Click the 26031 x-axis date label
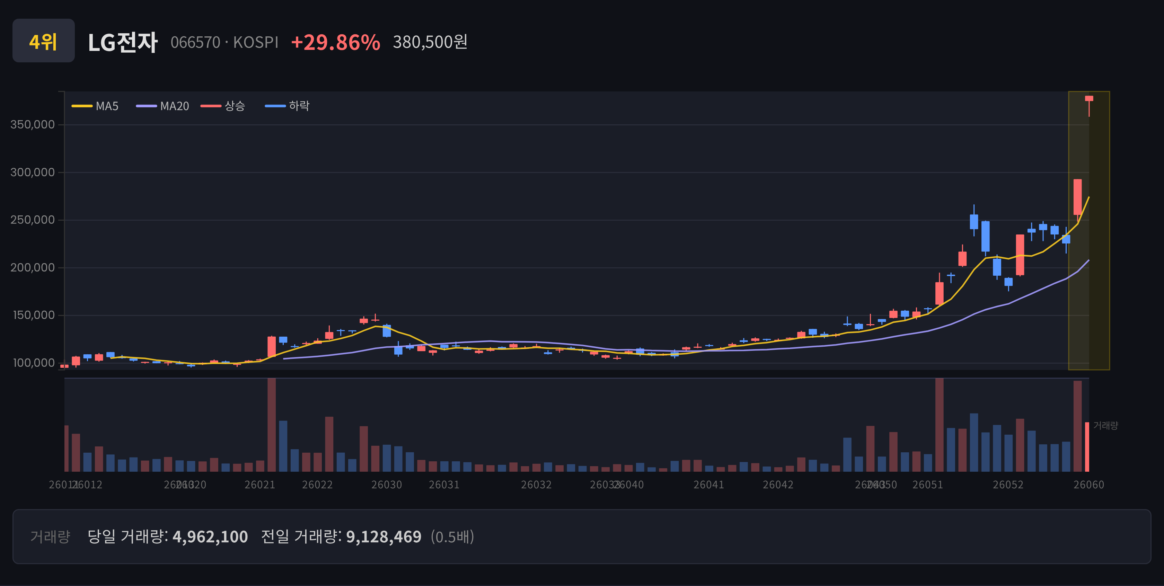Image resolution: width=1164 pixels, height=586 pixels. (444, 485)
